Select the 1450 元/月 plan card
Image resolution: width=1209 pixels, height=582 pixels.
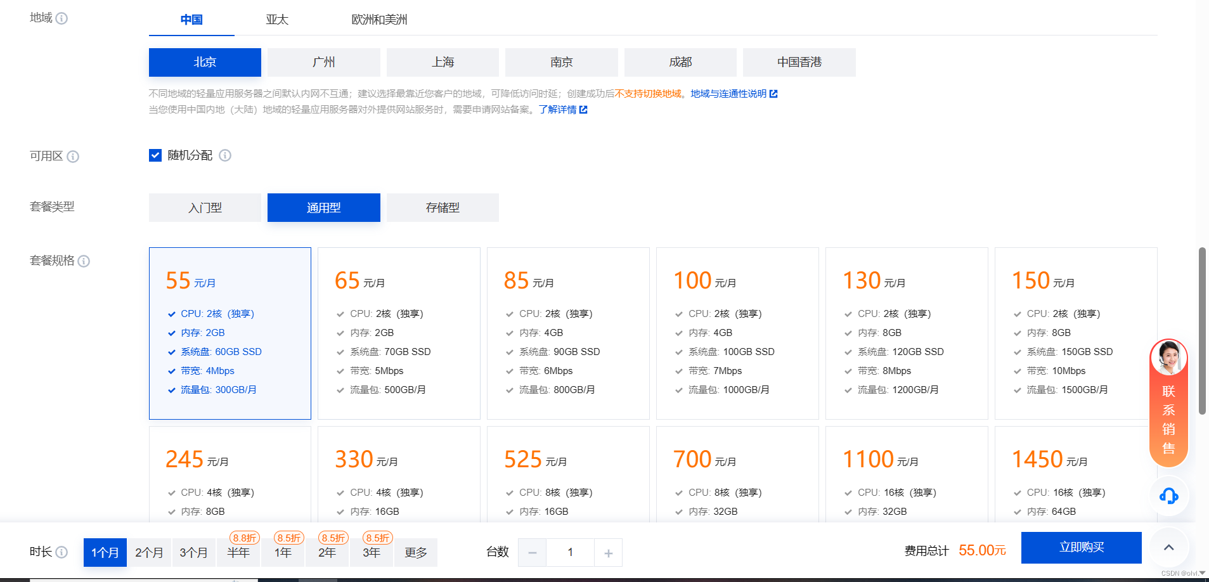click(x=1076, y=474)
